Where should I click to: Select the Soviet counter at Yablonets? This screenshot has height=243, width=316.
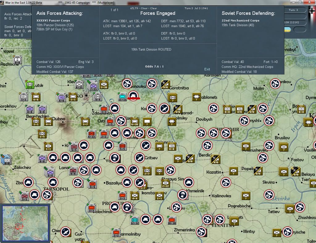pyautogui.click(x=196, y=97)
